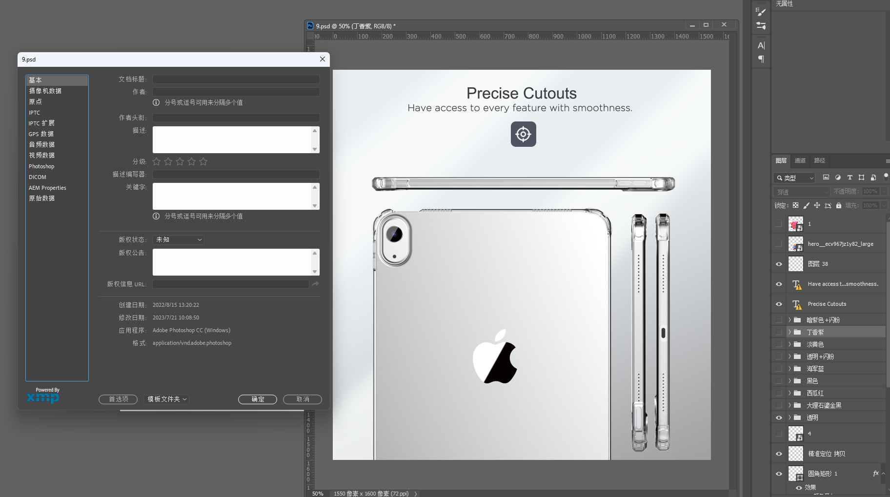Open the layer filter 类型 dropdown
Viewport: 890px width, 497px height.
tap(794, 178)
